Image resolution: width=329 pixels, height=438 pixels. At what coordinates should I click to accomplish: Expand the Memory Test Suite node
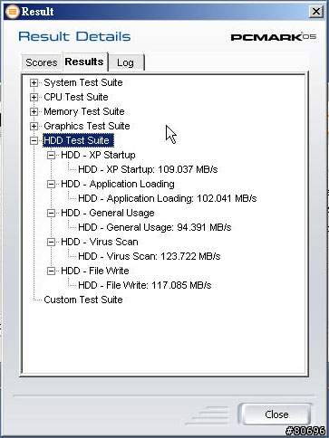pyautogui.click(x=34, y=111)
